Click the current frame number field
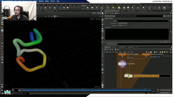174x97 pixels. tap(16, 90)
